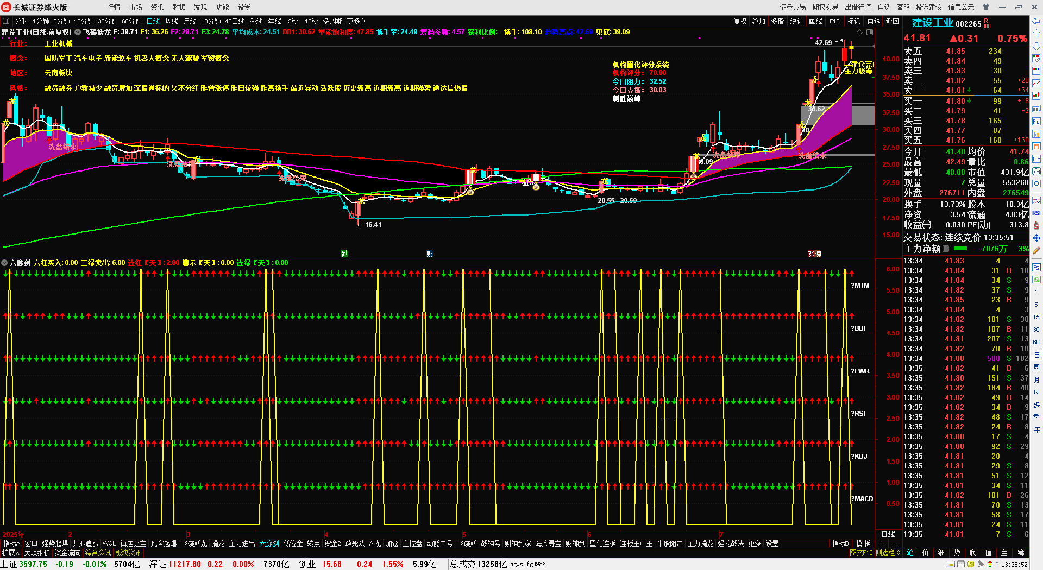1043x570 pixels.
Task: Click the green 主力净额 progress bar
Action: 960,249
